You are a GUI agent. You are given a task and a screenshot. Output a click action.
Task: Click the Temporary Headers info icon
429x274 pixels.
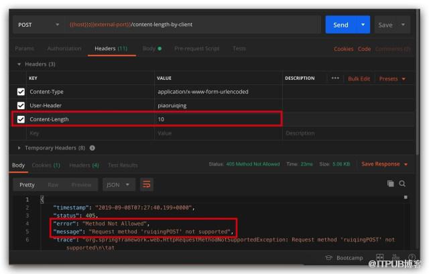pyautogui.click(x=93, y=148)
